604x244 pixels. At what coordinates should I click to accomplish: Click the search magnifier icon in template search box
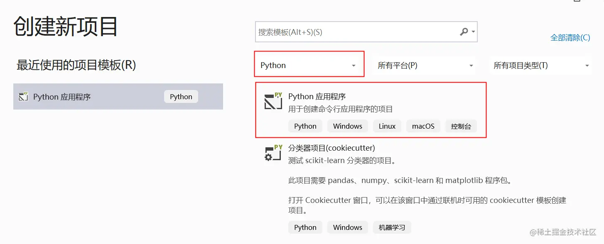tap(464, 32)
